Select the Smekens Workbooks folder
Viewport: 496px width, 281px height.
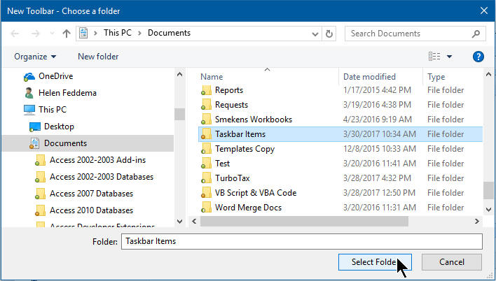(x=254, y=120)
